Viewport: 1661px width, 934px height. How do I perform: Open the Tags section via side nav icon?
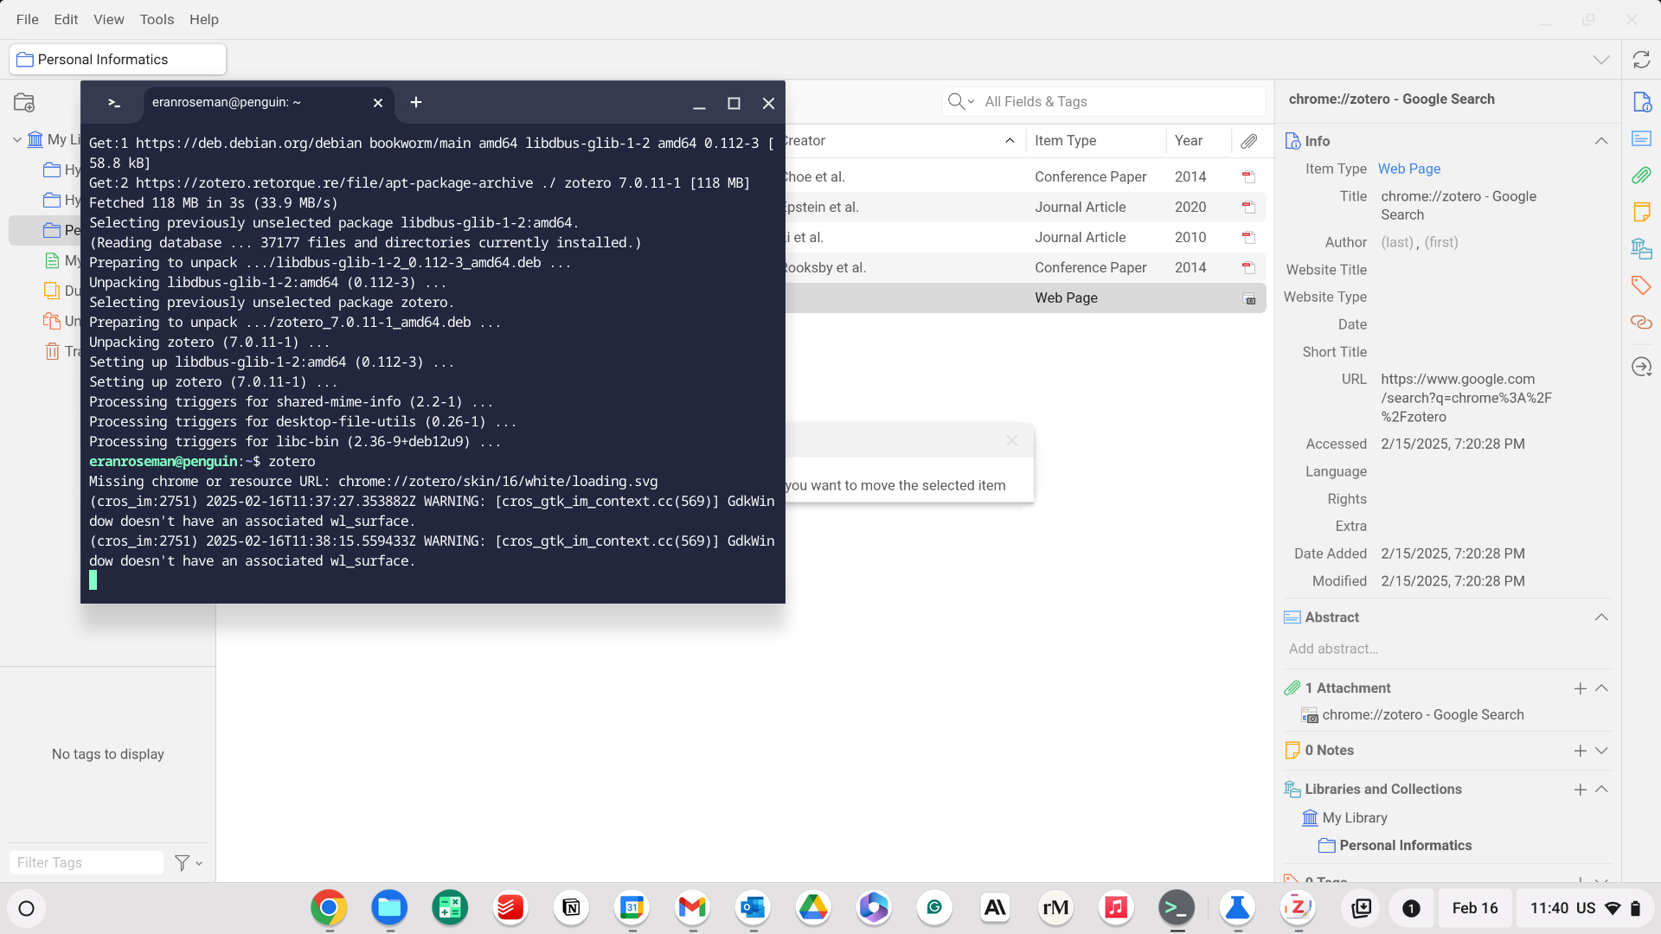point(1641,285)
